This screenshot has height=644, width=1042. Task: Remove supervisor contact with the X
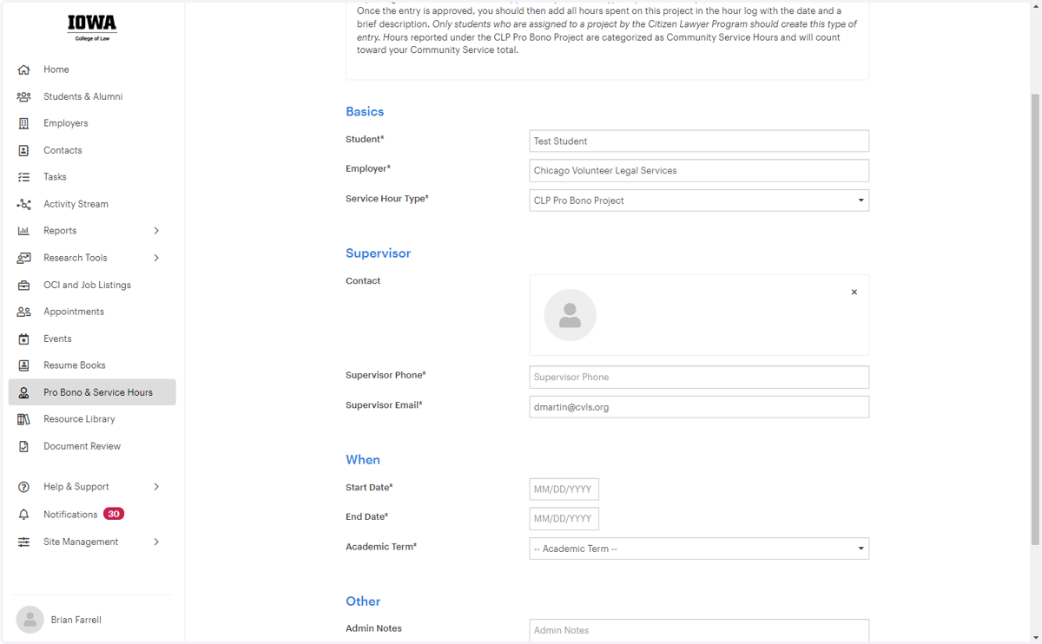854,292
